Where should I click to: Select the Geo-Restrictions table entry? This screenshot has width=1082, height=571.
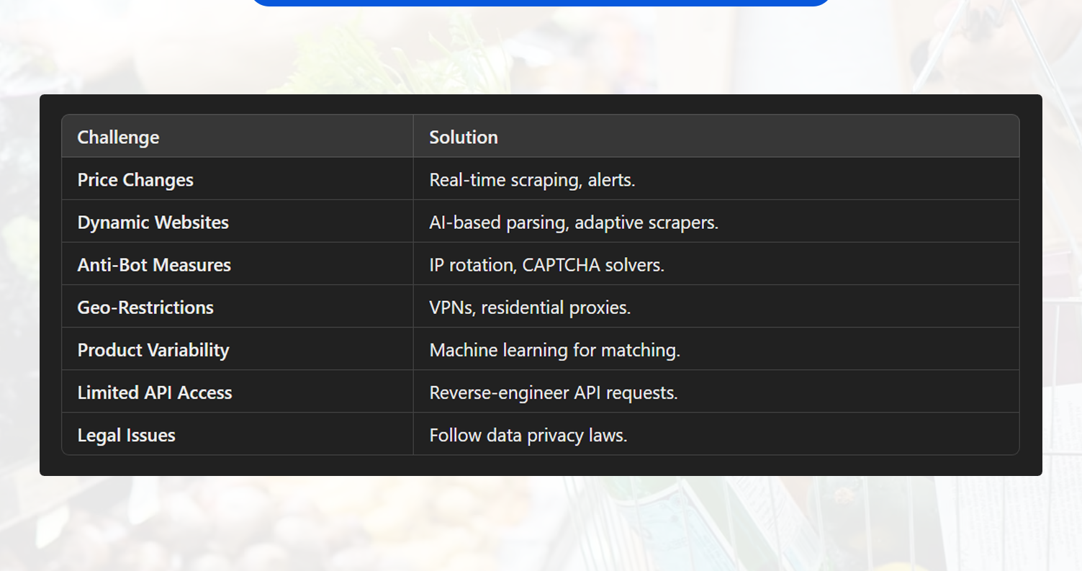145,307
